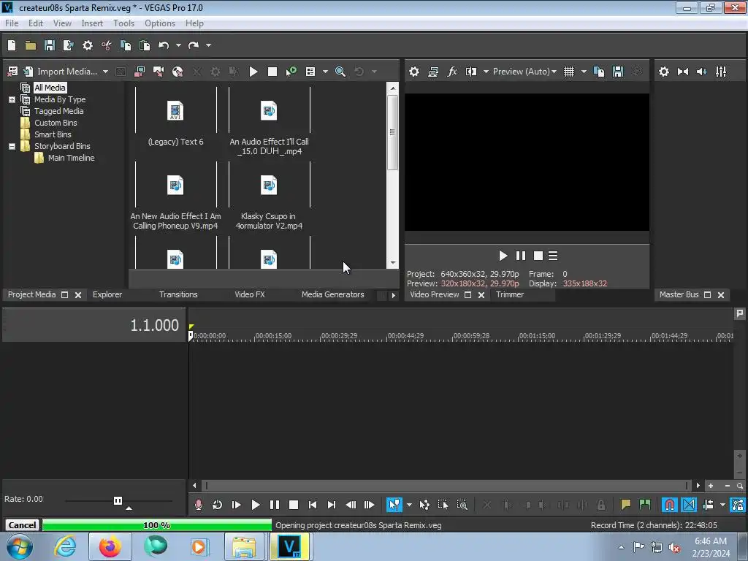This screenshot has height=561, width=748.
Task: Go to start of timeline
Action: point(313,505)
